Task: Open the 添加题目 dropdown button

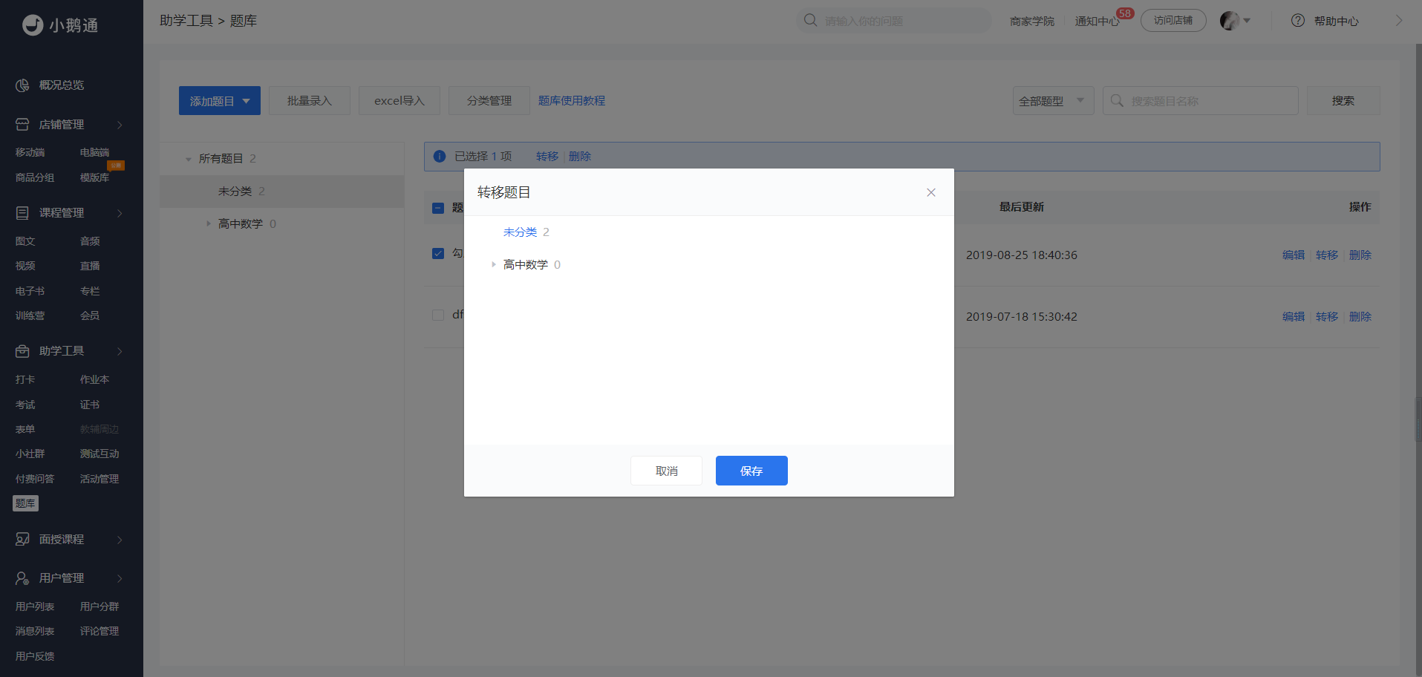Action: pos(220,101)
